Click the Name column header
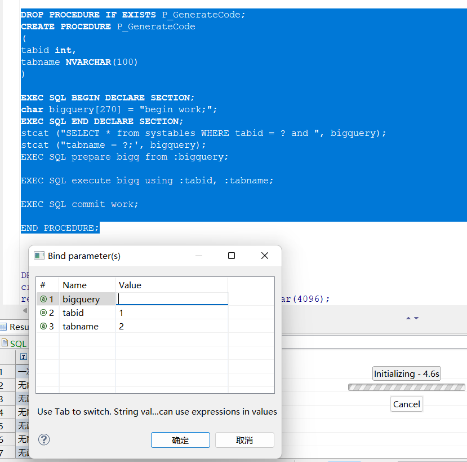The height and width of the screenshot is (462, 467). [87, 285]
